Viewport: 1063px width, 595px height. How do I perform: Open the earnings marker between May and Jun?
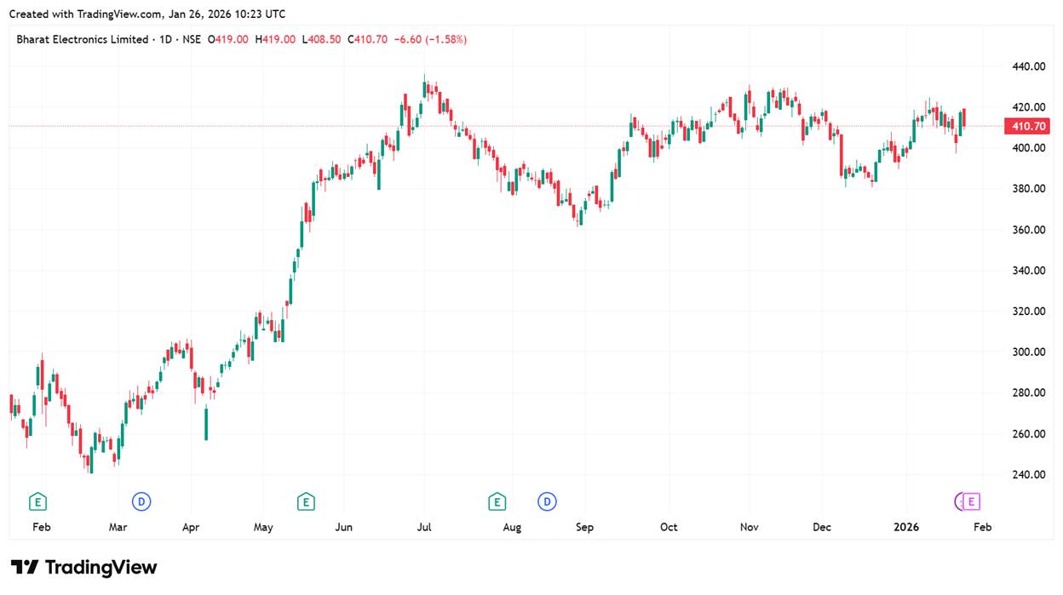point(306,502)
